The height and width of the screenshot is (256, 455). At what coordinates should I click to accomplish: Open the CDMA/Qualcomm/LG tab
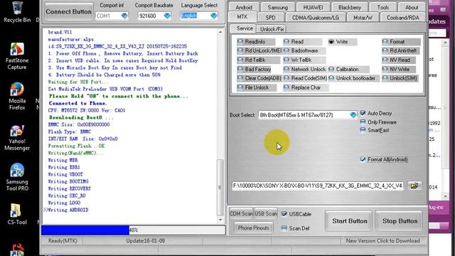coord(316,18)
